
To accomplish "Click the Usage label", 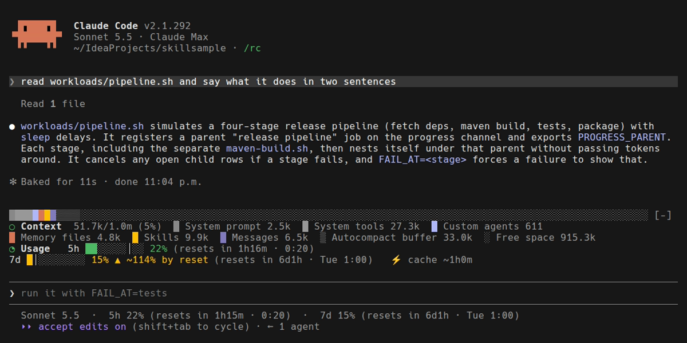I will (35, 249).
